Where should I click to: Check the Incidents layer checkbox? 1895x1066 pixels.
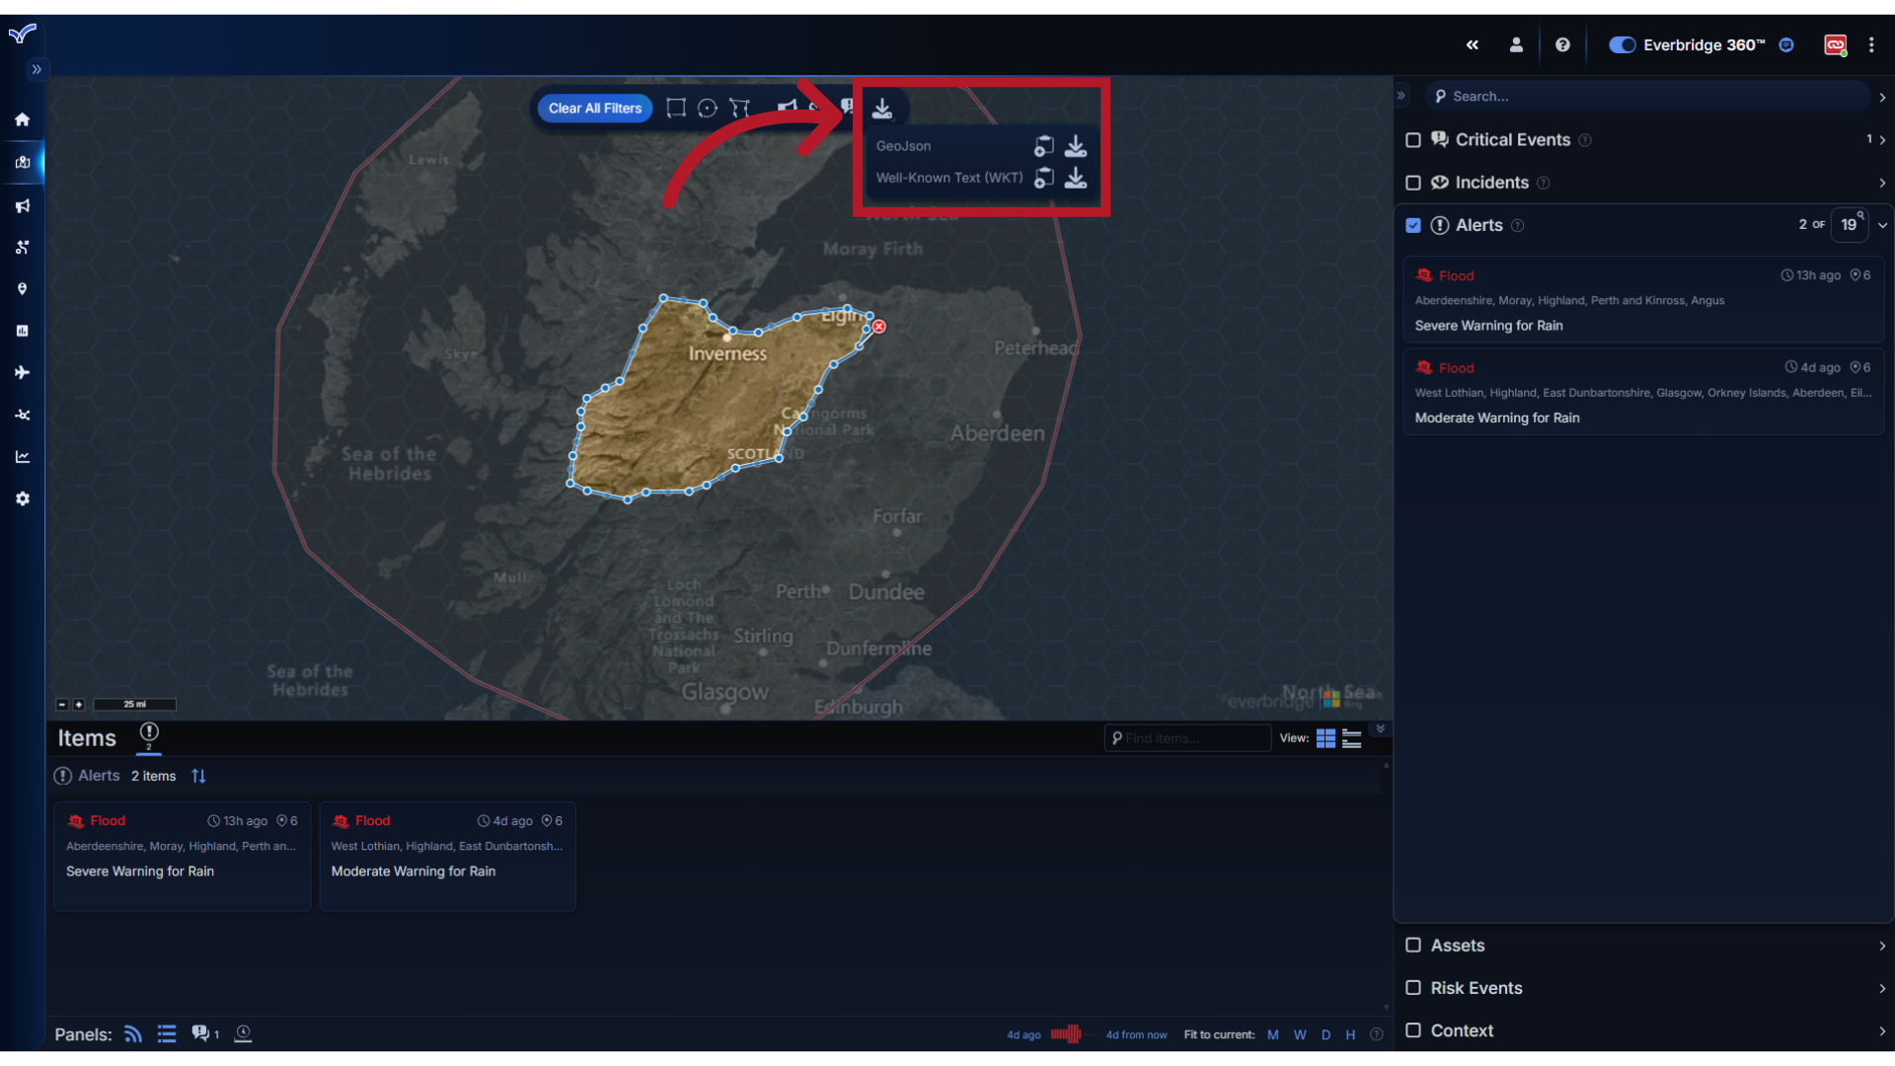pyautogui.click(x=1413, y=183)
